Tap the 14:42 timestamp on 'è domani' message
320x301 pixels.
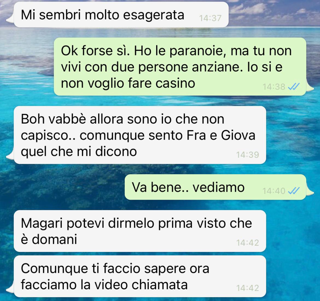(248, 243)
